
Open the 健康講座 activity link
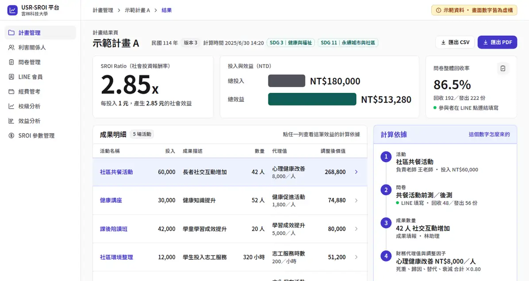click(x=111, y=200)
